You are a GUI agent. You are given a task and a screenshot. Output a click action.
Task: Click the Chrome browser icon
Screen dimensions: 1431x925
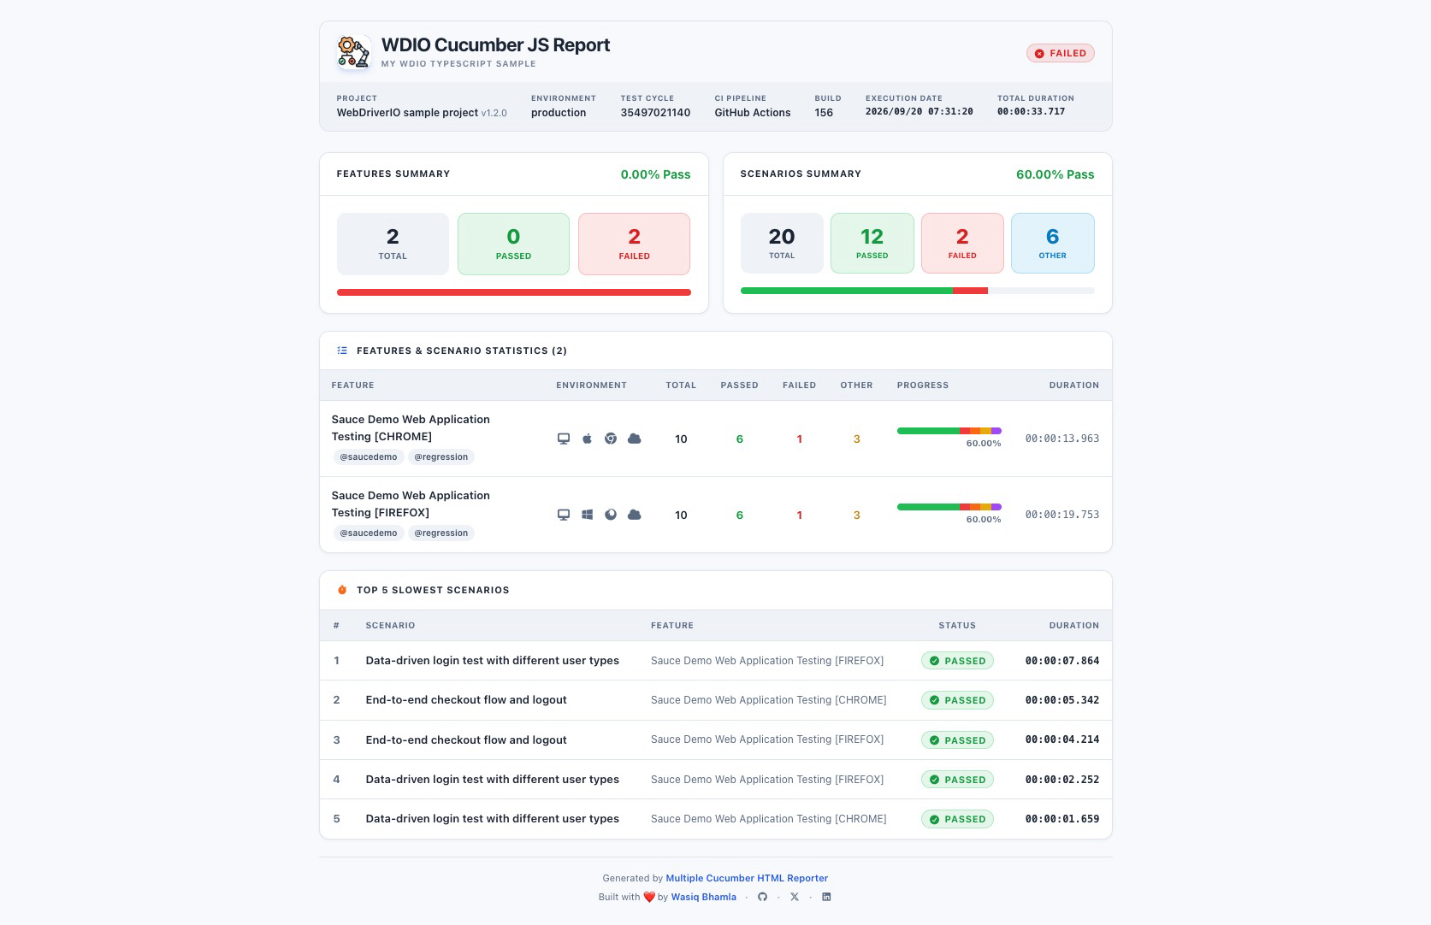point(611,439)
